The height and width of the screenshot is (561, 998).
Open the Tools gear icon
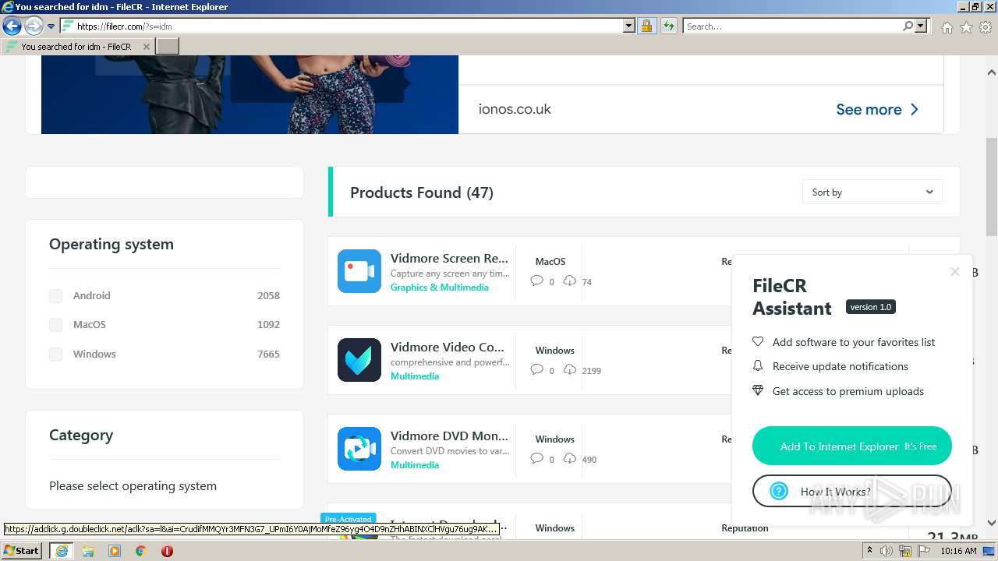coord(986,27)
